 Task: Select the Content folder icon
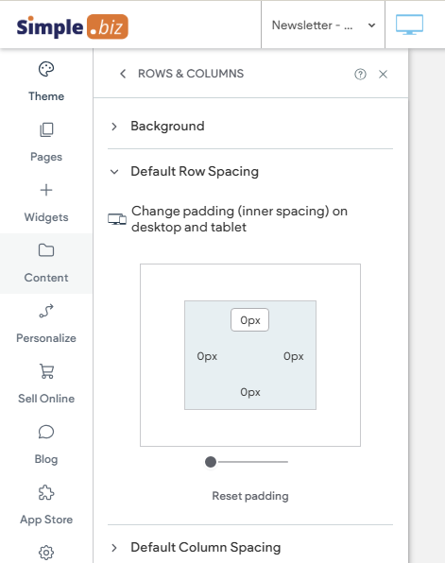tap(46, 250)
